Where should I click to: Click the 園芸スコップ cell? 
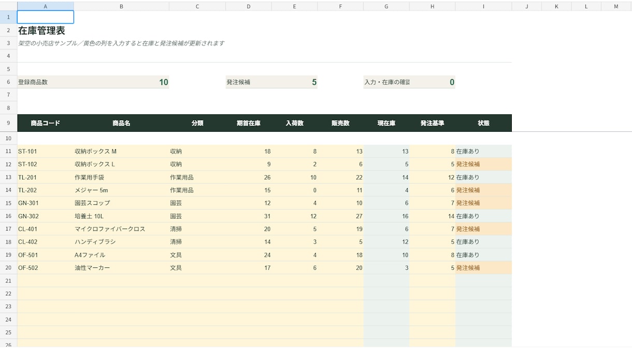pos(121,203)
